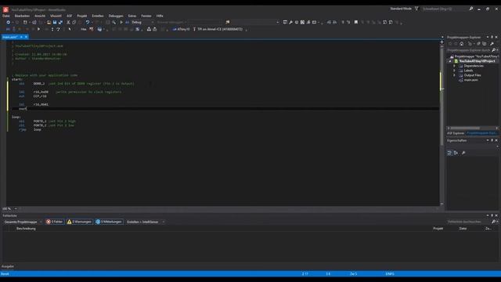Screen dimensions: 501x282
Task: Click the Save file icon in toolbar
Action: tap(55, 23)
